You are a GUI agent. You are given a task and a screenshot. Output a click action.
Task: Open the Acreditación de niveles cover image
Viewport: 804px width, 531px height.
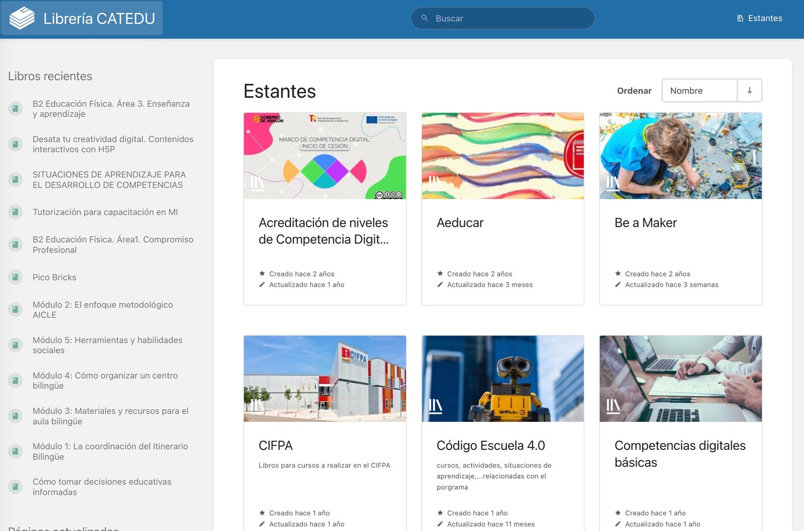325,156
